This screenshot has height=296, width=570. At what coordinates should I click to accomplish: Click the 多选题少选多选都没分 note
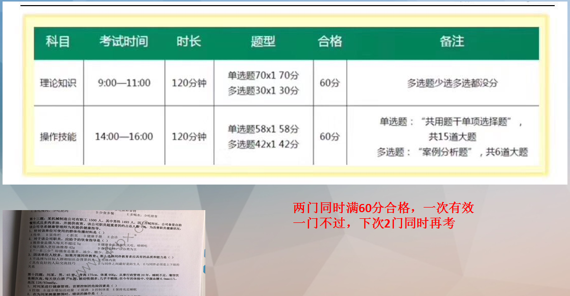click(x=452, y=83)
